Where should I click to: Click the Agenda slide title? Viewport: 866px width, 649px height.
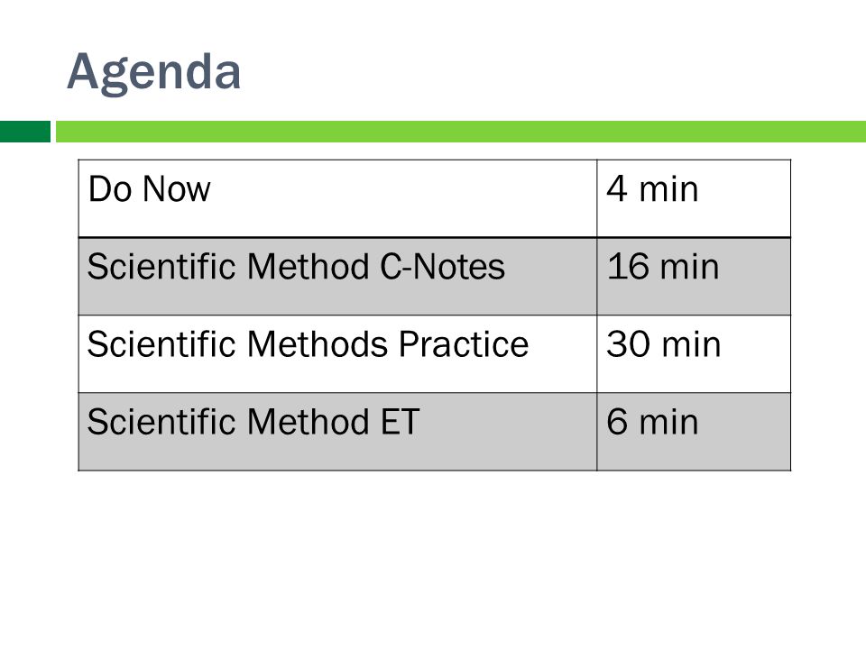click(x=153, y=72)
